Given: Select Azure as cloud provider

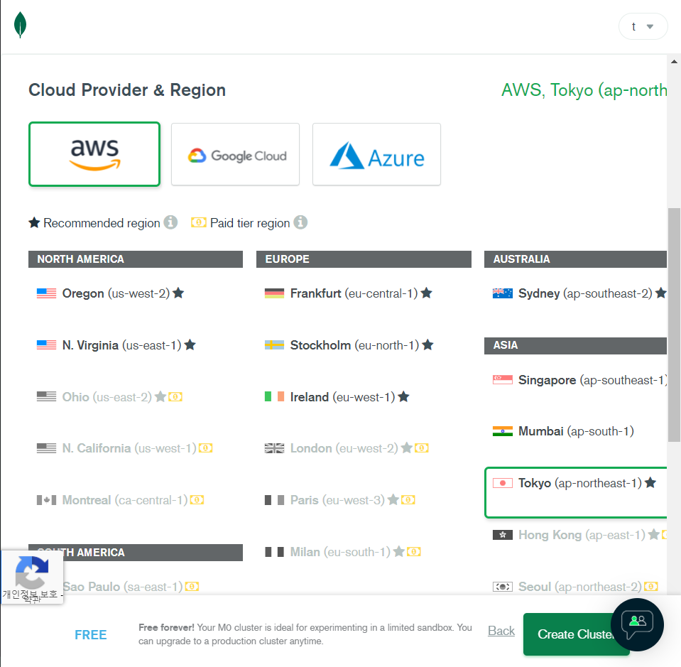Looking at the screenshot, I should point(376,154).
